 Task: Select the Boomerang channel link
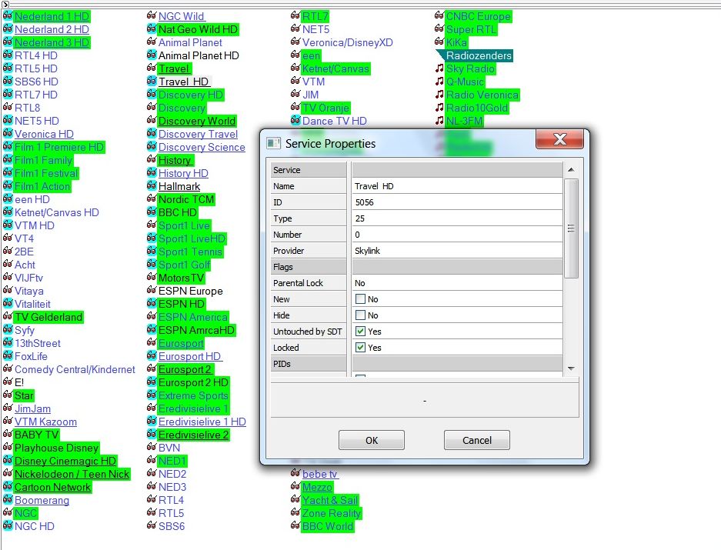point(42,500)
